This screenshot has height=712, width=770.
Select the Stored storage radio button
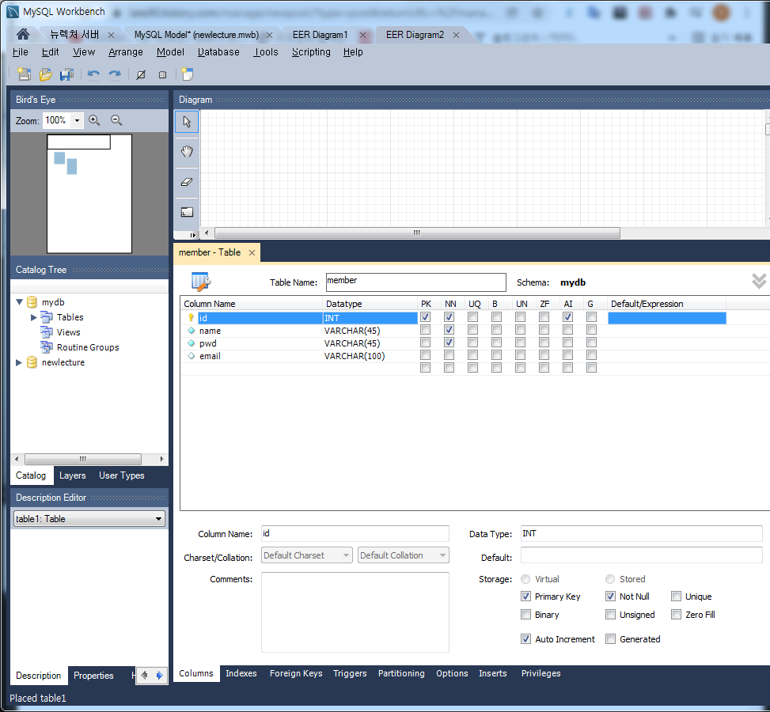point(610,579)
